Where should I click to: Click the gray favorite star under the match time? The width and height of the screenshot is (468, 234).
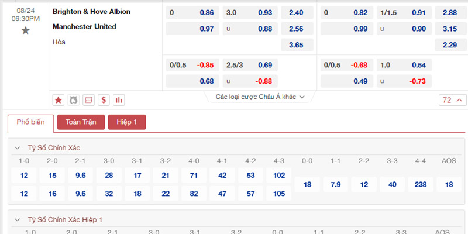pyautogui.click(x=26, y=30)
